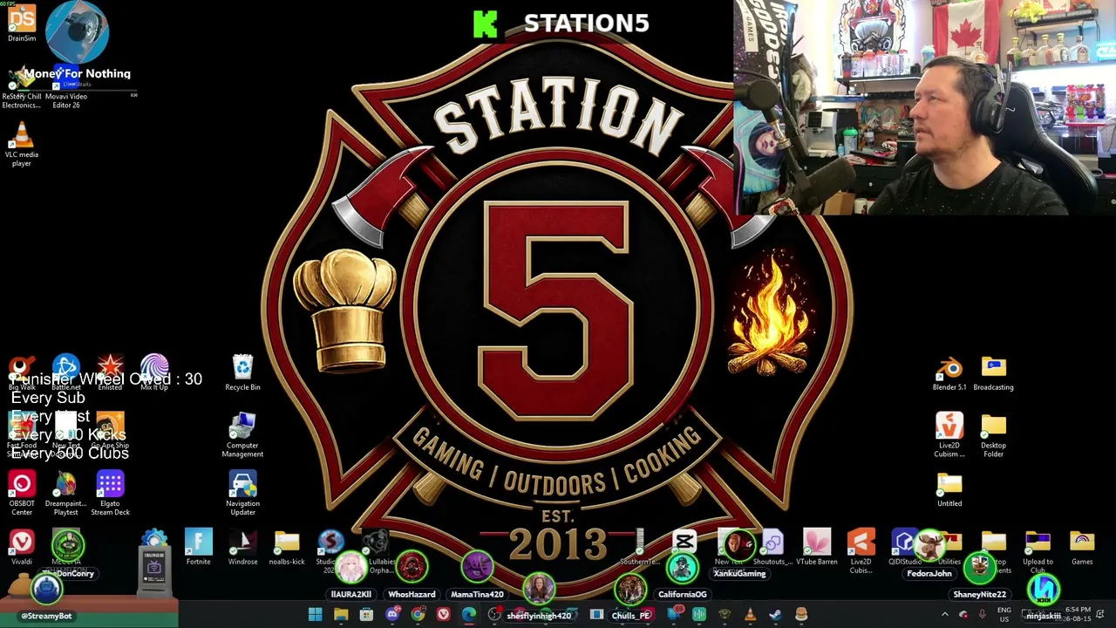Click the webcam feed thumbnail

click(x=924, y=107)
